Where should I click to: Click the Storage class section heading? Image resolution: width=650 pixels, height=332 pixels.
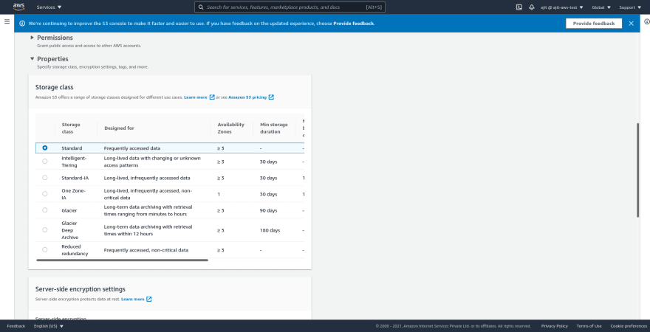[x=55, y=87]
